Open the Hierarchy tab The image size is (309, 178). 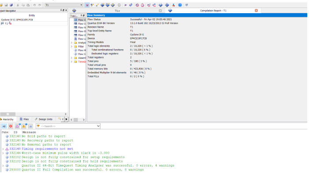point(7,119)
